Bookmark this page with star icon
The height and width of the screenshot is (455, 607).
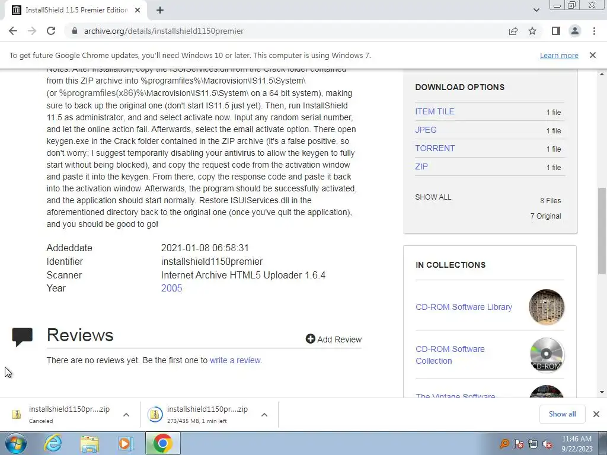(x=532, y=31)
